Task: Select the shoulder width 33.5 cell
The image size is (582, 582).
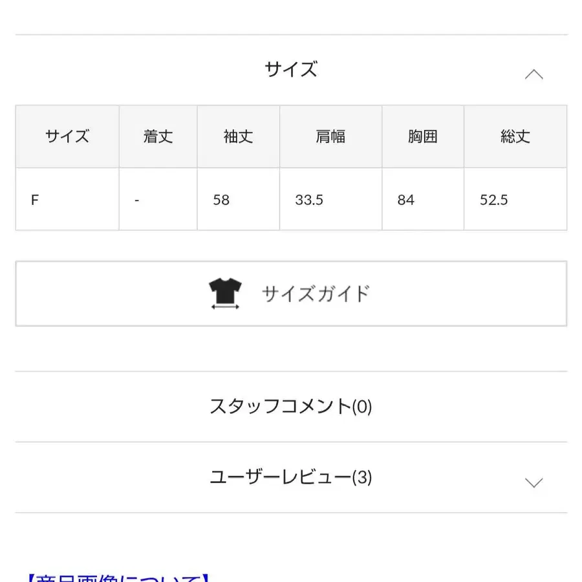Action: tap(310, 200)
